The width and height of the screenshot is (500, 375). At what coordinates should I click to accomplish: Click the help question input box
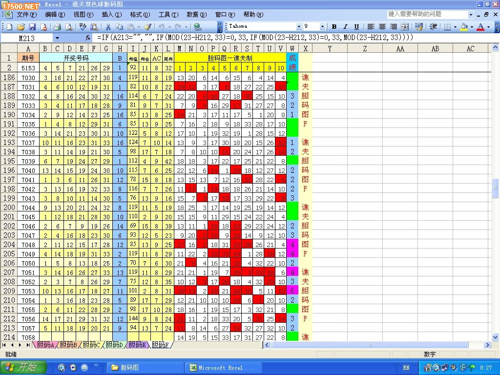coord(427,14)
